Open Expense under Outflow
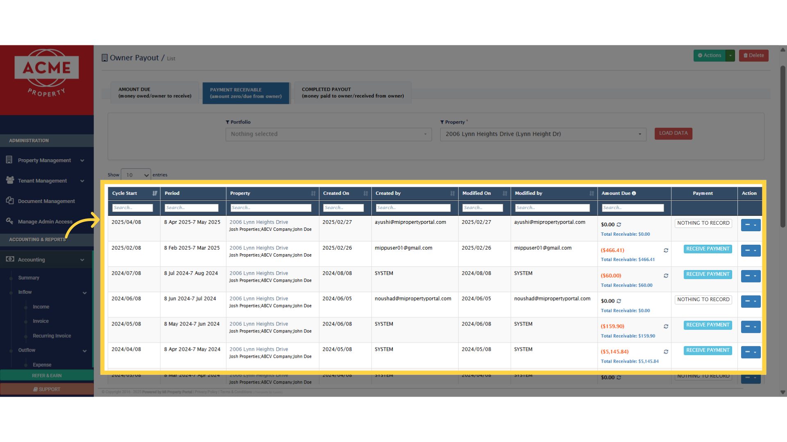Viewport: 787px width, 442px height. (x=42, y=365)
